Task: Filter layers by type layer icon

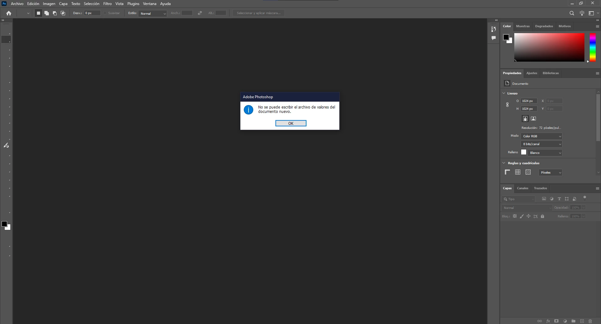Action: pos(559,199)
